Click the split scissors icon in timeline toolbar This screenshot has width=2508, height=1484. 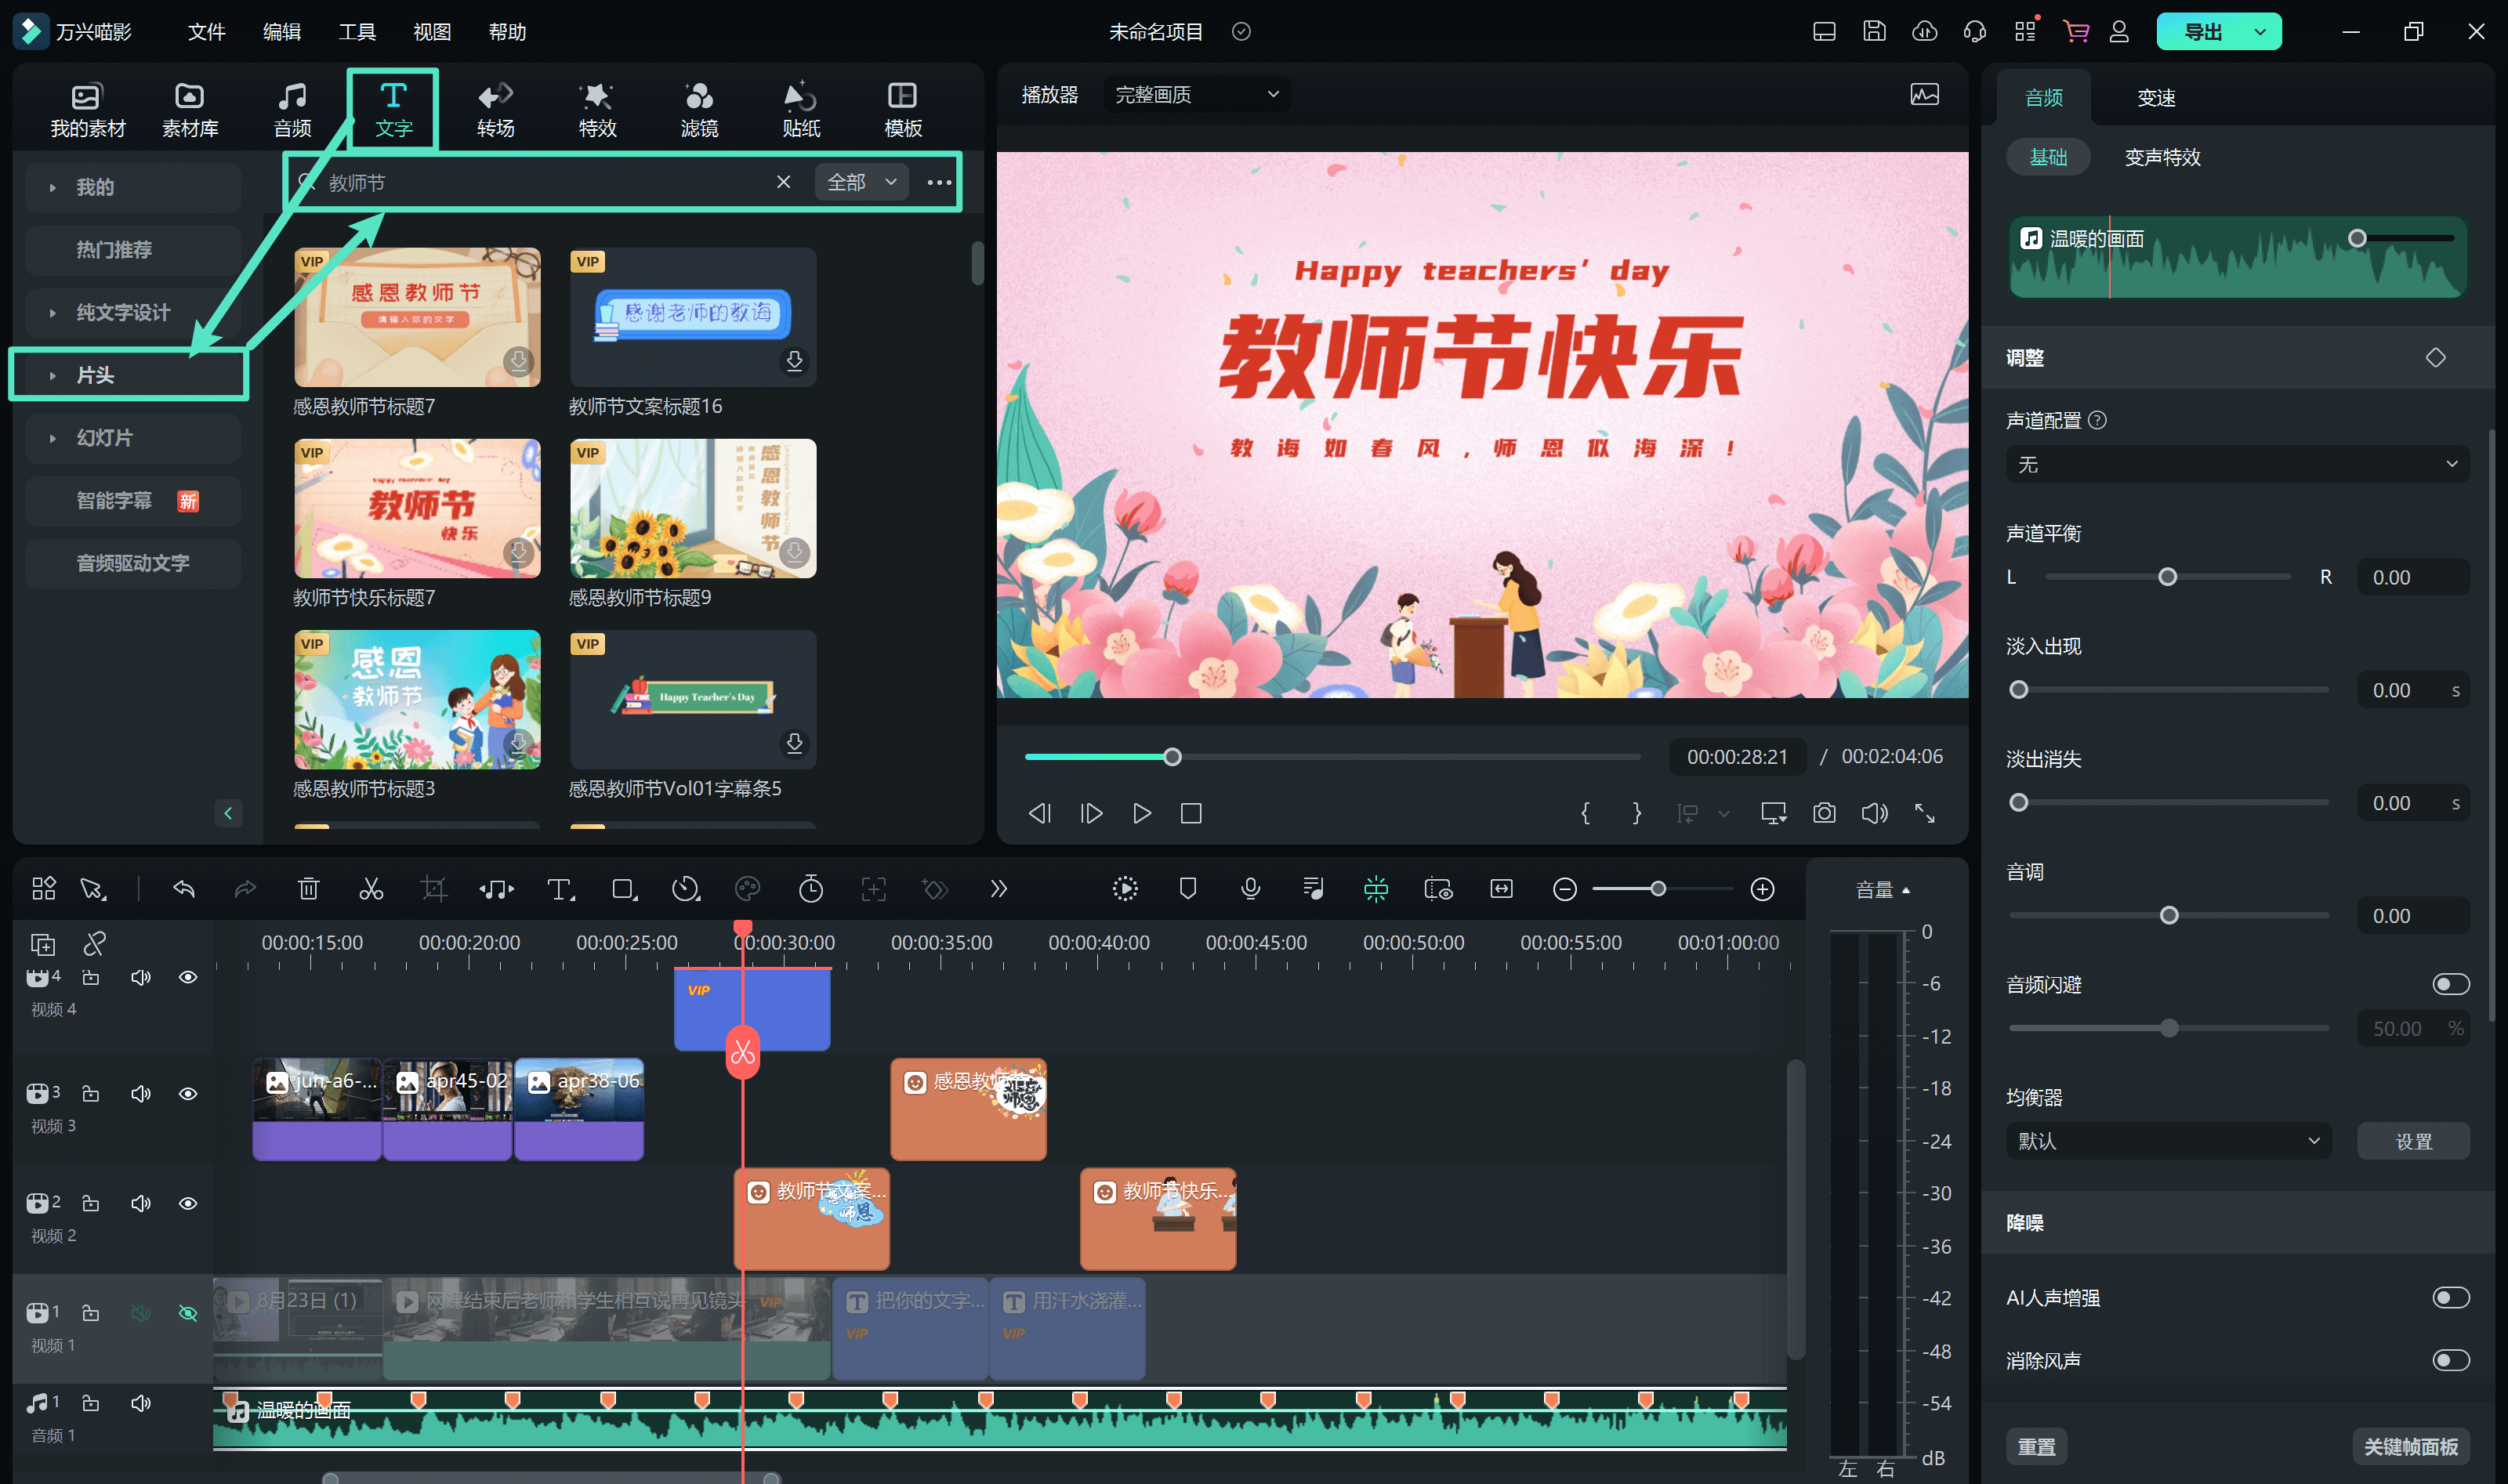pyautogui.click(x=371, y=889)
